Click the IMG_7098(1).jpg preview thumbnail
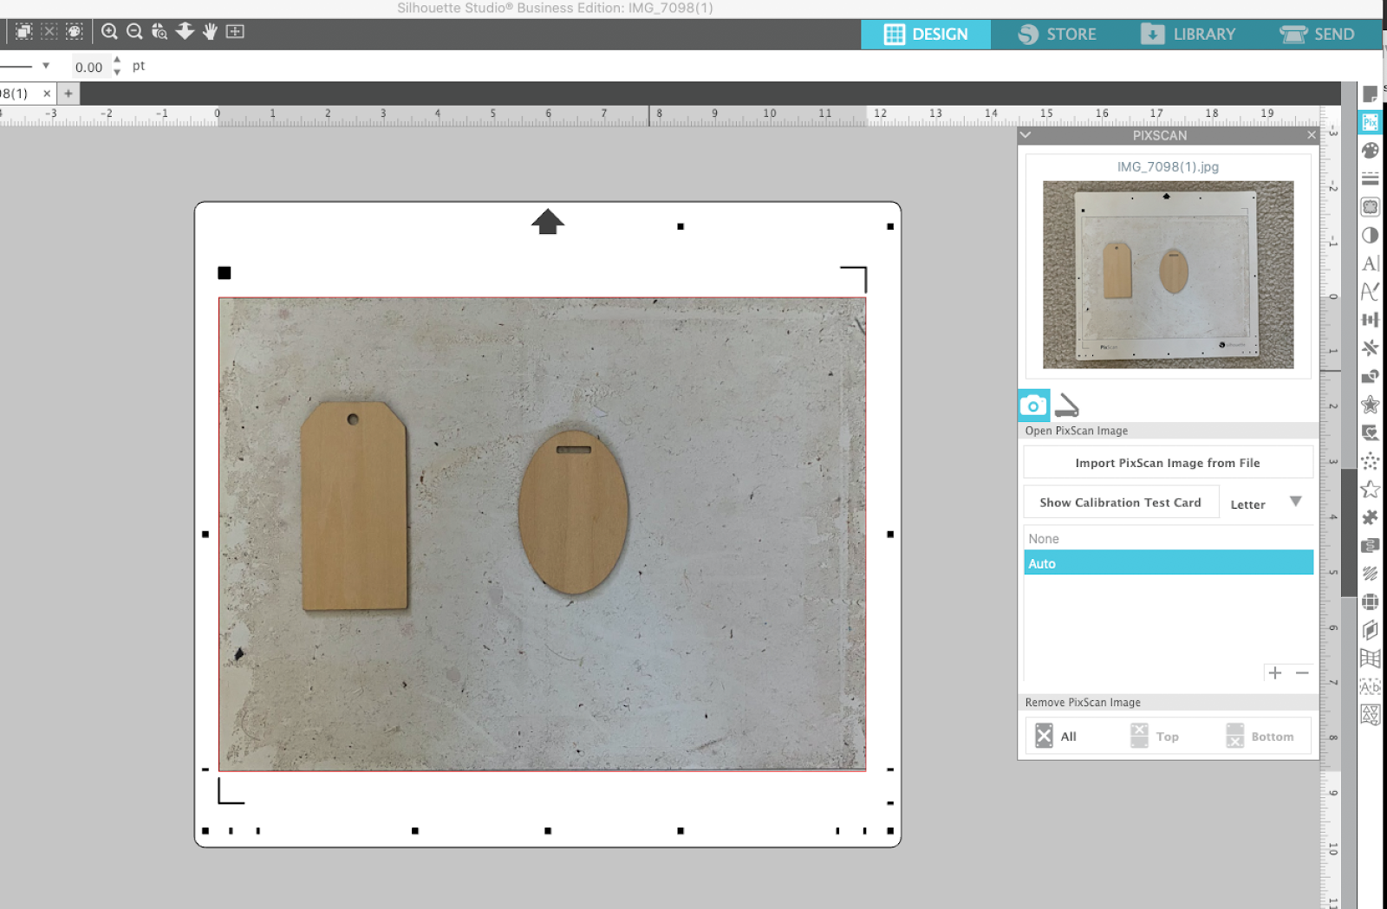 pos(1167,275)
